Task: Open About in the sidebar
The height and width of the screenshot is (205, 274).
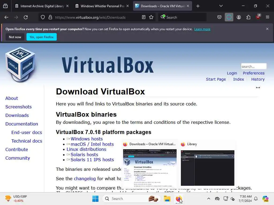Action: [x=12, y=98]
